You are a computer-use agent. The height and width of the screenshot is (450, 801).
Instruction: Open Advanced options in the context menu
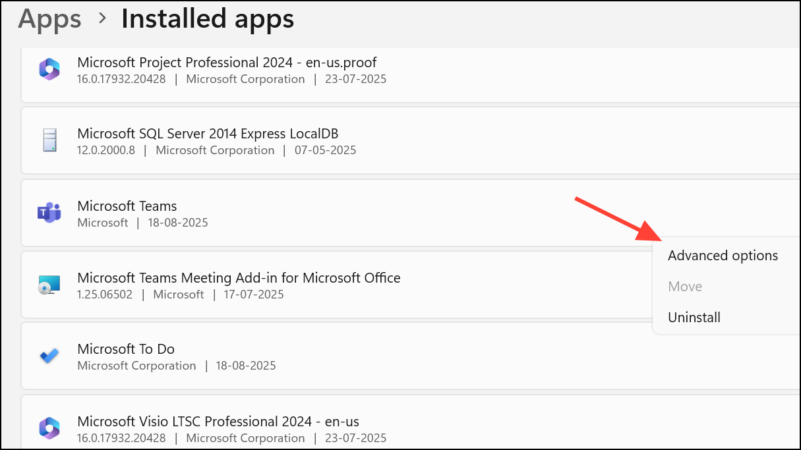pos(723,256)
